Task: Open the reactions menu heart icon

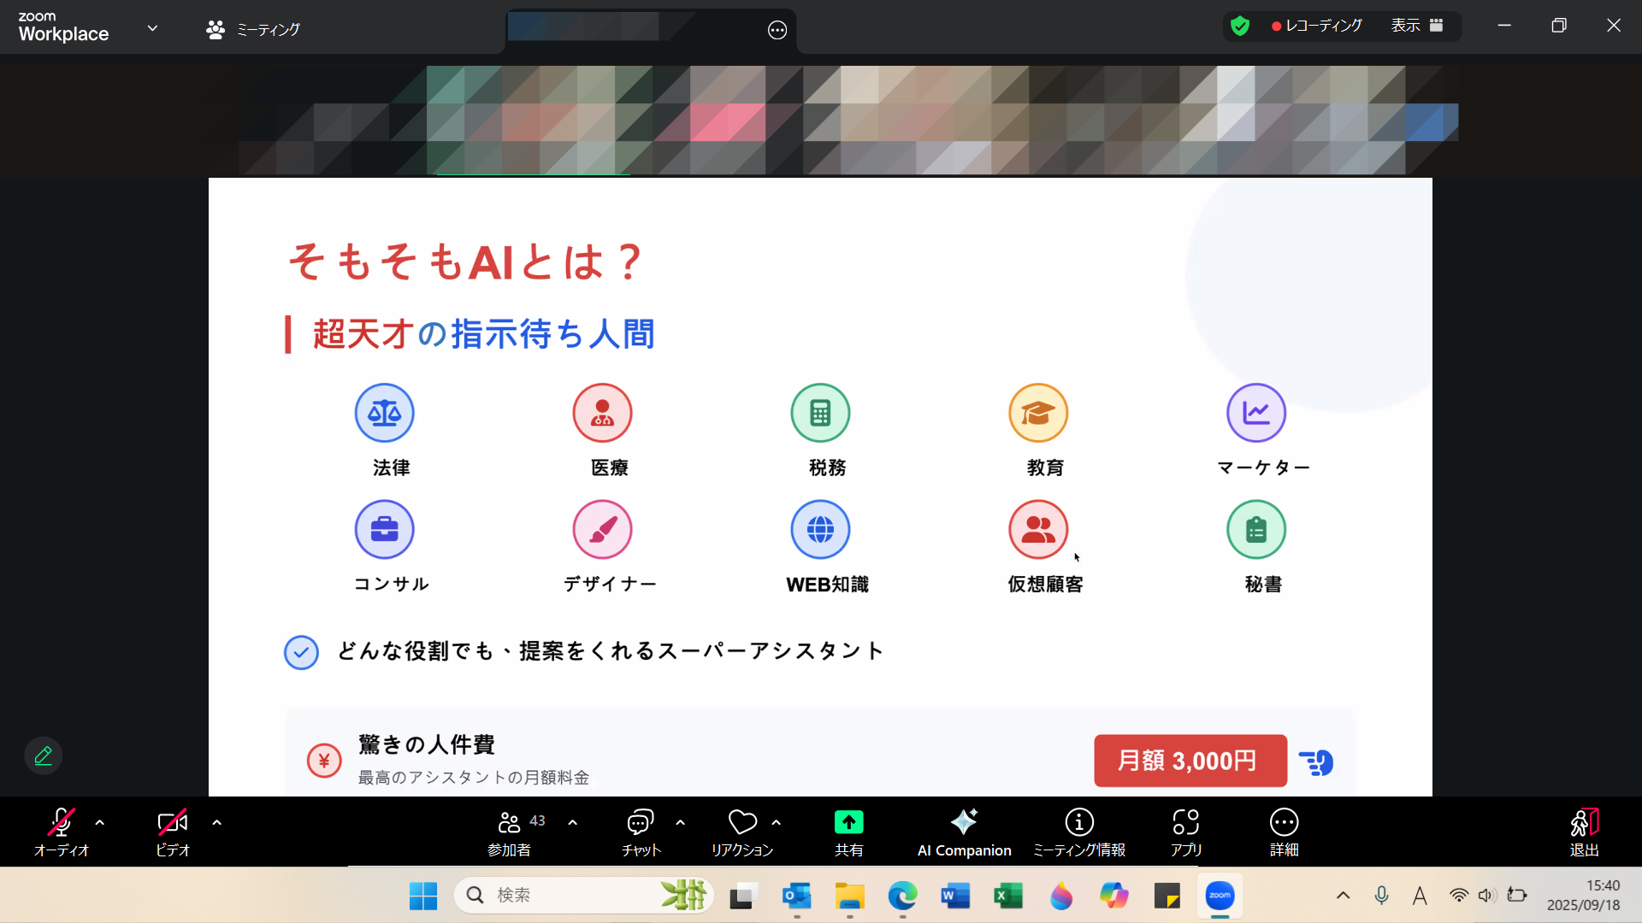Action: (x=742, y=822)
